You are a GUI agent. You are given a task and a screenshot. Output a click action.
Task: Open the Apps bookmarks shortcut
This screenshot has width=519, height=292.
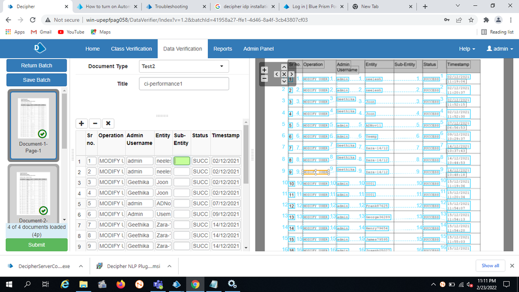point(15,32)
